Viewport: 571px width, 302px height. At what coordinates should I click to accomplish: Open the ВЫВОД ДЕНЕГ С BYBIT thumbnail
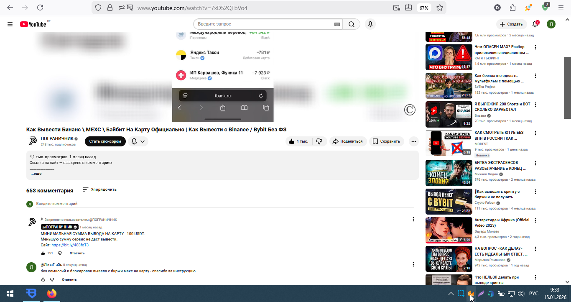[449, 201]
